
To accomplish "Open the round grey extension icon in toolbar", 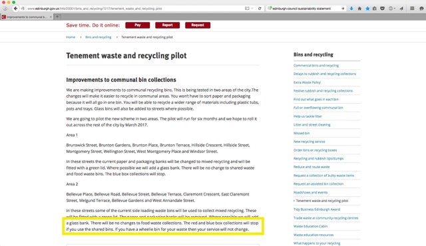I will tap(391, 9).
